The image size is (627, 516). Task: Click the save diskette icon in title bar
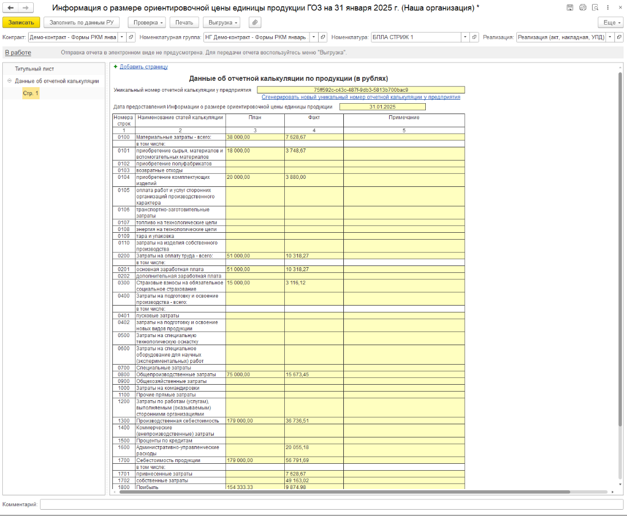coord(570,7)
